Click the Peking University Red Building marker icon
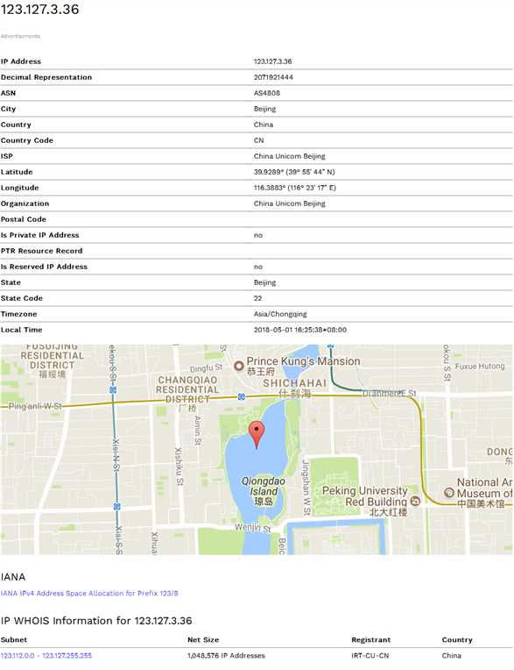This screenshot has height=670, width=514. coord(415,501)
